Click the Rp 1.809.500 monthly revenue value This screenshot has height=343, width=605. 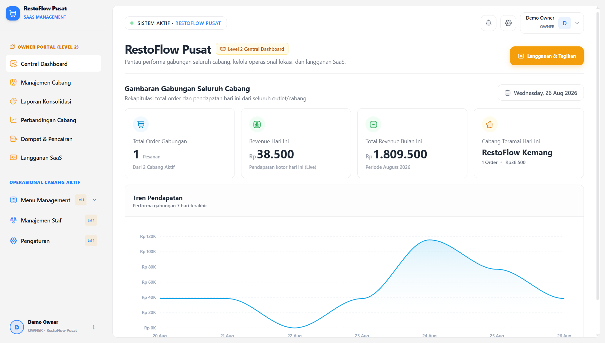click(396, 155)
